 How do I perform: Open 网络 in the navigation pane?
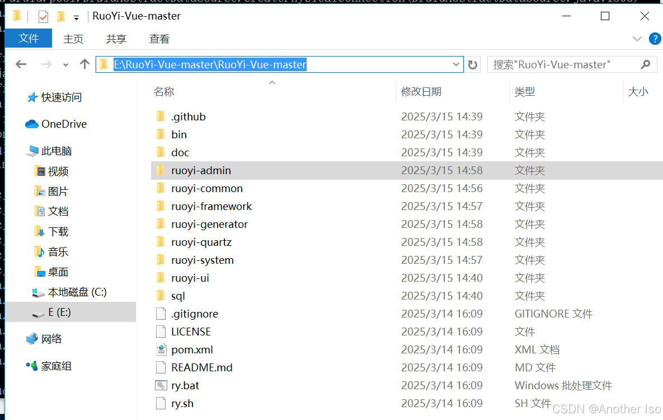pyautogui.click(x=44, y=339)
